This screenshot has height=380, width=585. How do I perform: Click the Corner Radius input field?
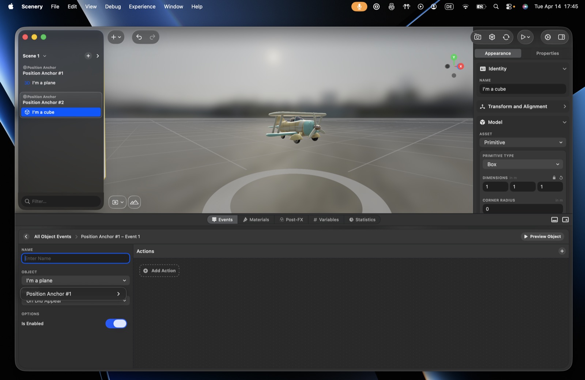523,209
